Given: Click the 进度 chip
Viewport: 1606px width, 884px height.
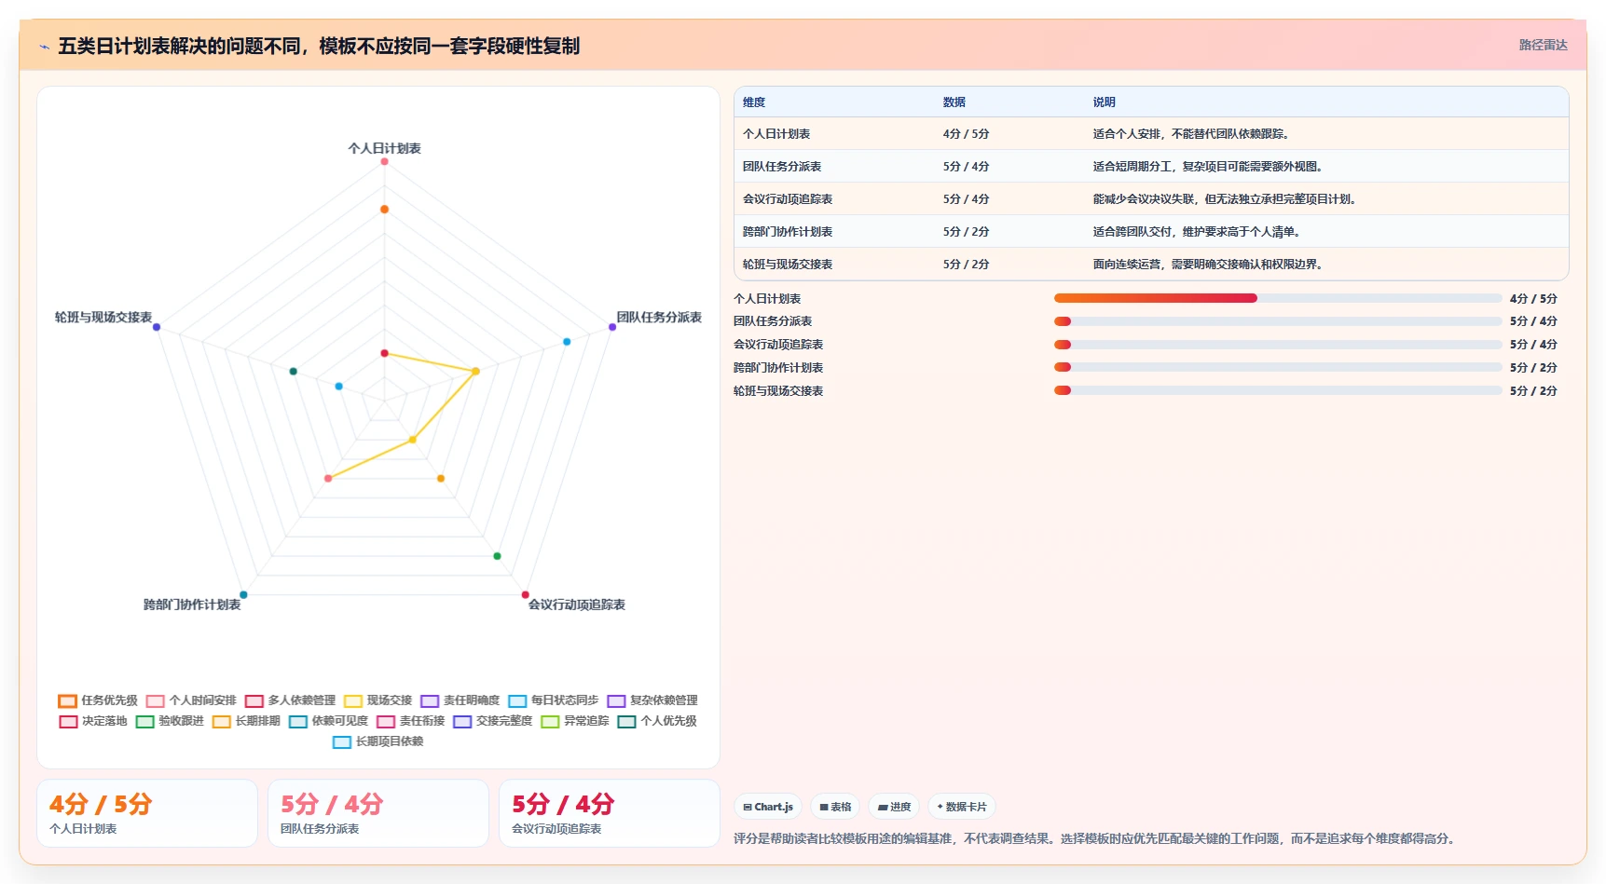Looking at the screenshot, I should pos(894,807).
